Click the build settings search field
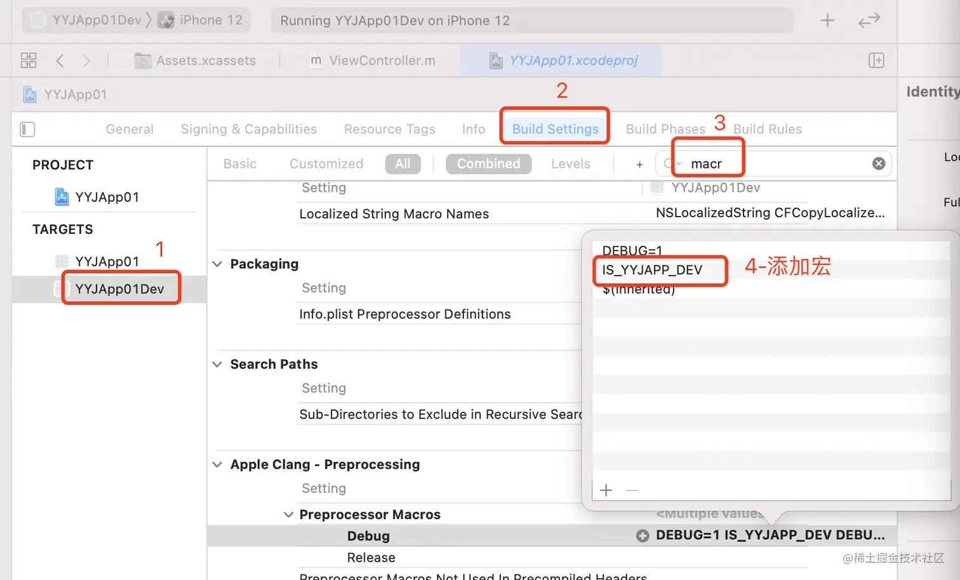The width and height of the screenshot is (960, 580). [773, 164]
